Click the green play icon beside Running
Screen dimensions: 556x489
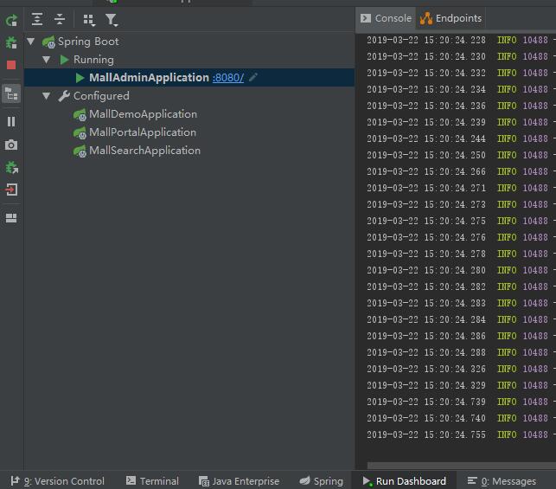pyautogui.click(x=65, y=60)
